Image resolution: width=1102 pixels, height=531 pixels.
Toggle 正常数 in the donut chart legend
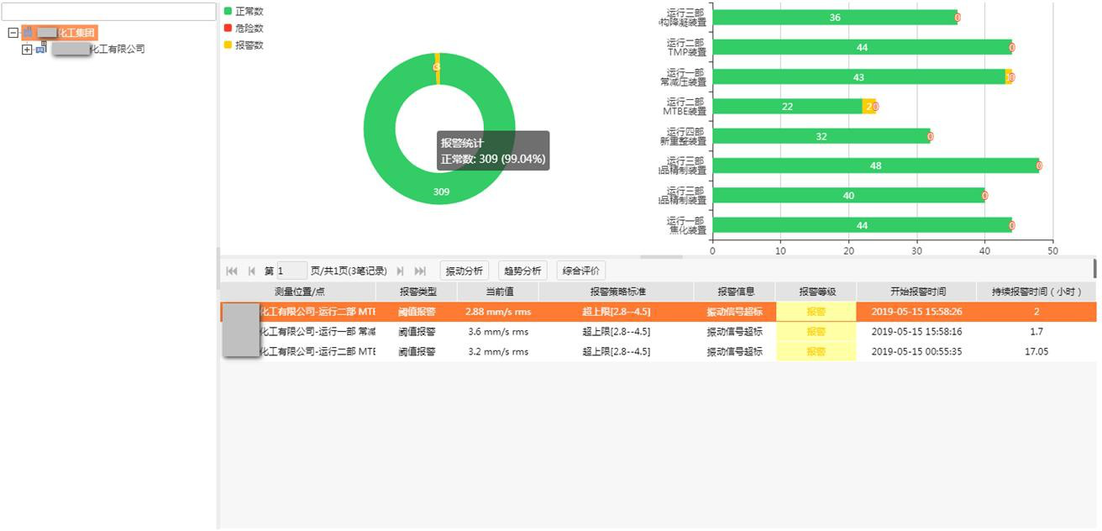[242, 10]
